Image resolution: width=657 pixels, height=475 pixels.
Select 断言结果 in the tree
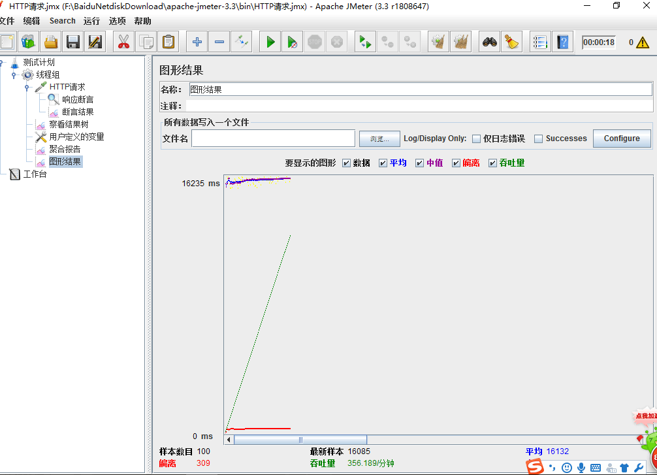point(78,112)
